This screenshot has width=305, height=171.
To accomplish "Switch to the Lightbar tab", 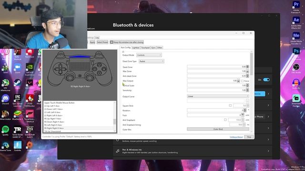I will pos(136,47).
